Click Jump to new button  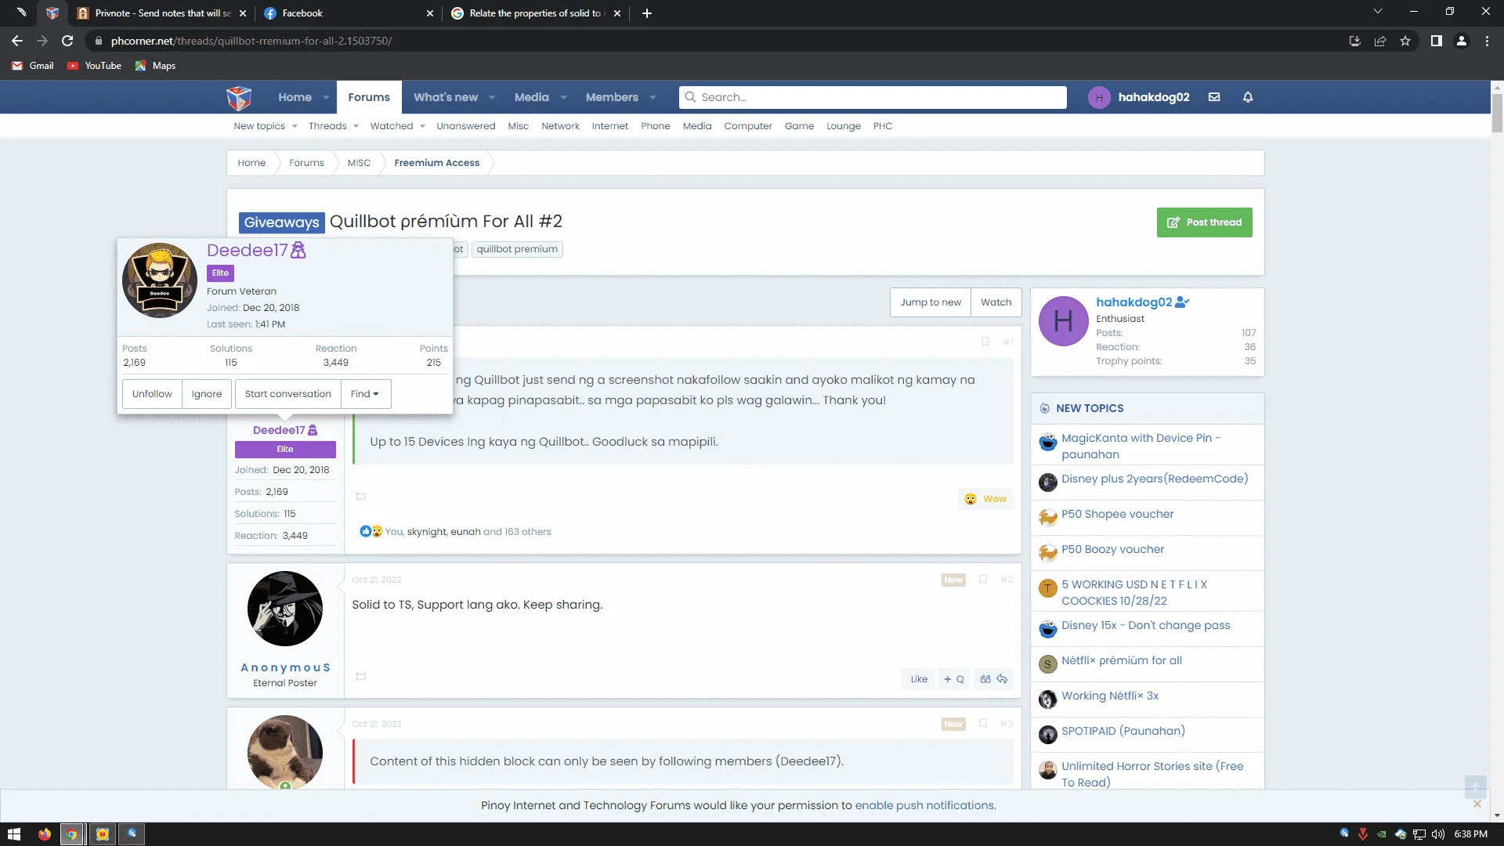click(931, 302)
